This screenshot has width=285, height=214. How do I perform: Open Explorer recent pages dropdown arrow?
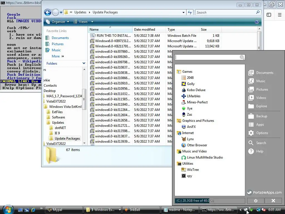click(61, 13)
